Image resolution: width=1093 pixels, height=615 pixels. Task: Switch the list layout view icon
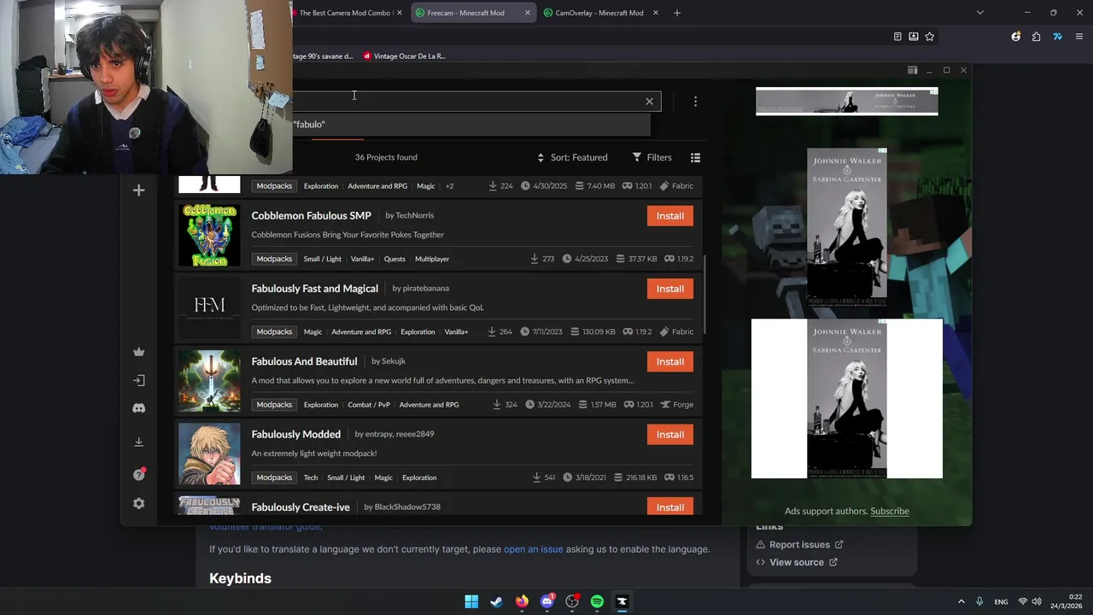pyautogui.click(x=695, y=157)
